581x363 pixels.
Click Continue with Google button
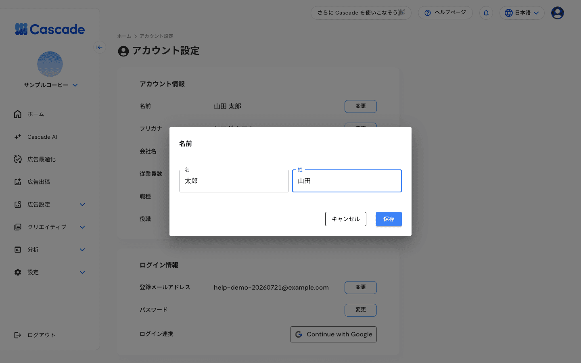pyautogui.click(x=333, y=334)
